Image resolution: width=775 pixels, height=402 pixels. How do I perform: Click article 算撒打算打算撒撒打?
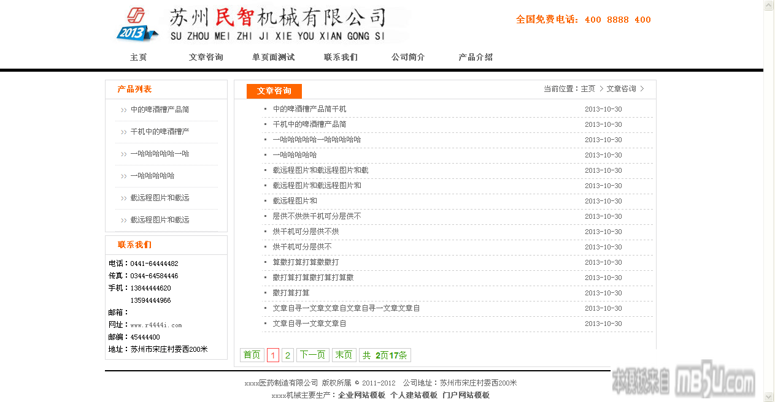point(306,262)
